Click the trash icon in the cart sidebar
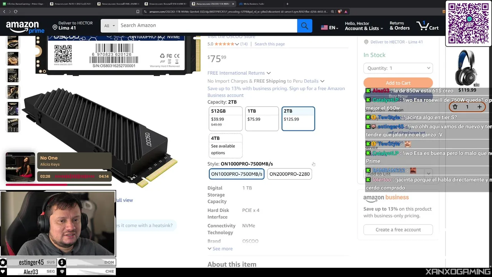The image size is (492, 277). tap(455, 107)
